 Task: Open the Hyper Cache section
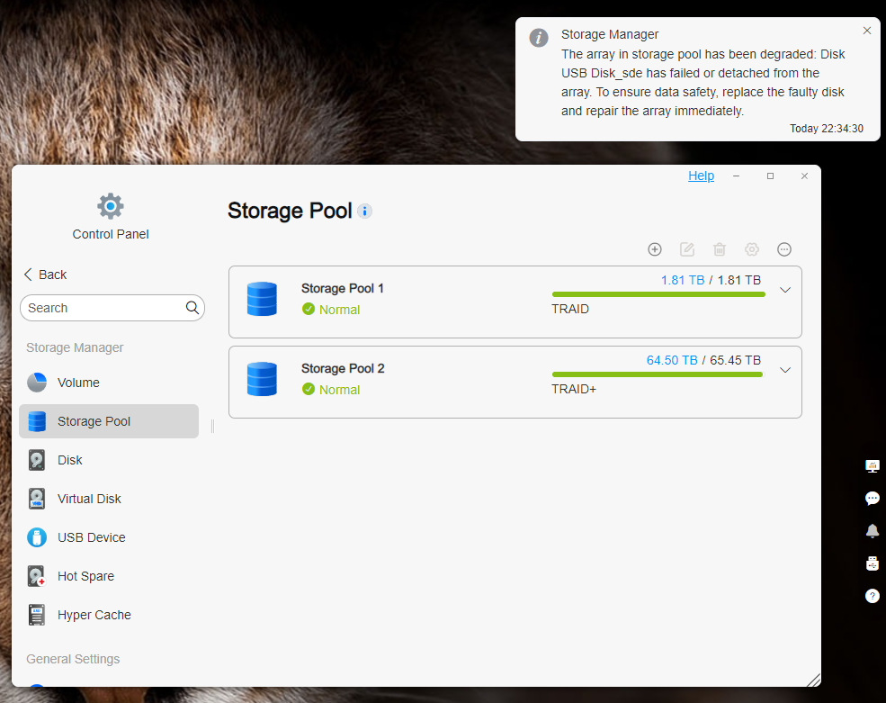pos(109,615)
